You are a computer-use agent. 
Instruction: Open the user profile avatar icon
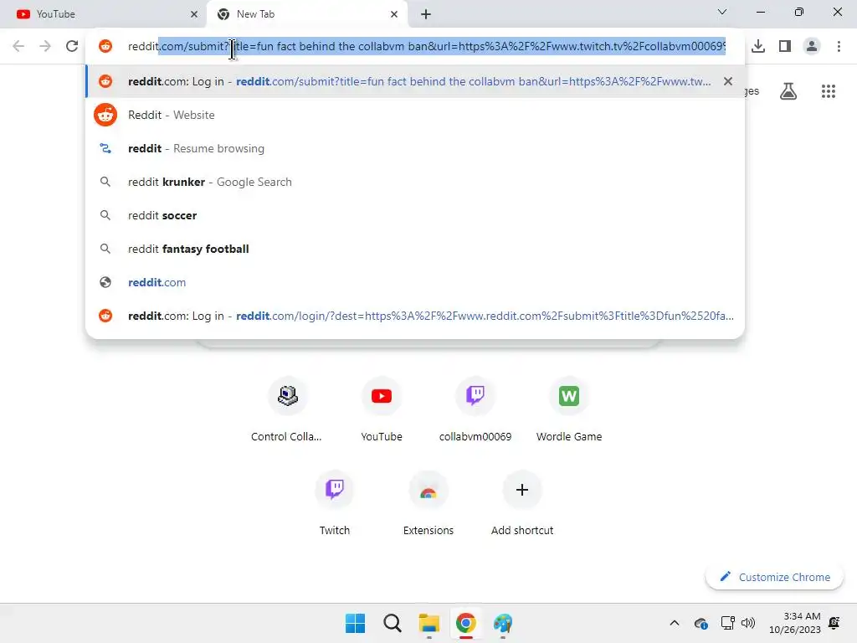812,46
